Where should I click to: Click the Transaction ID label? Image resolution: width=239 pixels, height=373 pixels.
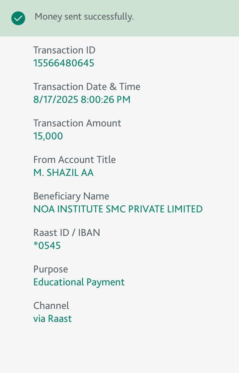tap(64, 50)
